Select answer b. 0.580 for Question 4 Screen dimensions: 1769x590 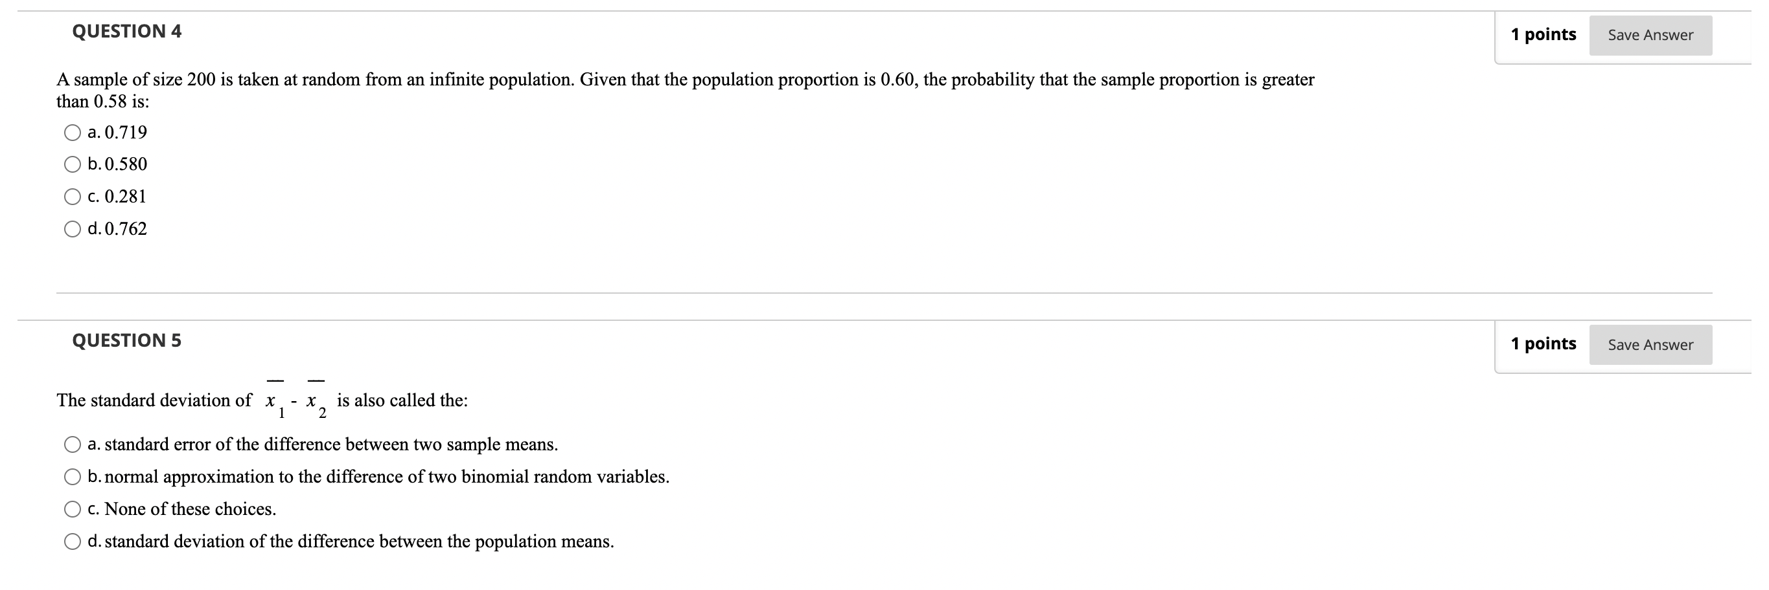(73, 164)
